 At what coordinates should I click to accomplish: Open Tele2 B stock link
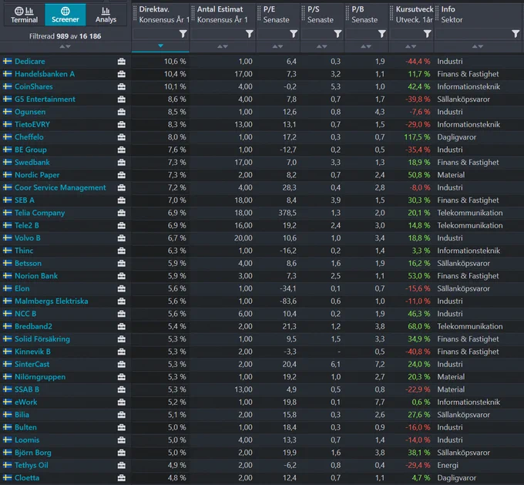pos(27,225)
